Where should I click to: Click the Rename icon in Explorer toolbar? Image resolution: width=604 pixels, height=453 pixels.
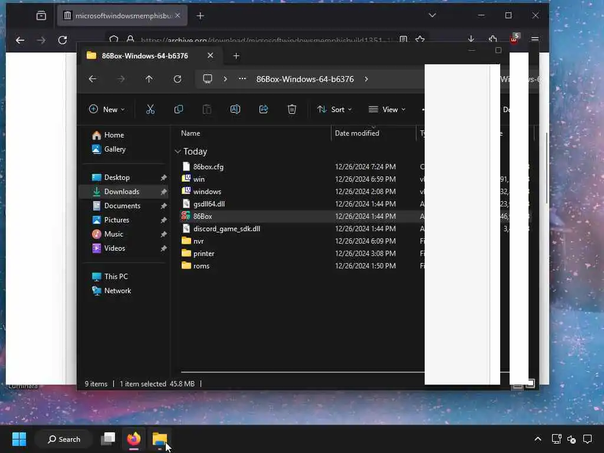(x=235, y=109)
